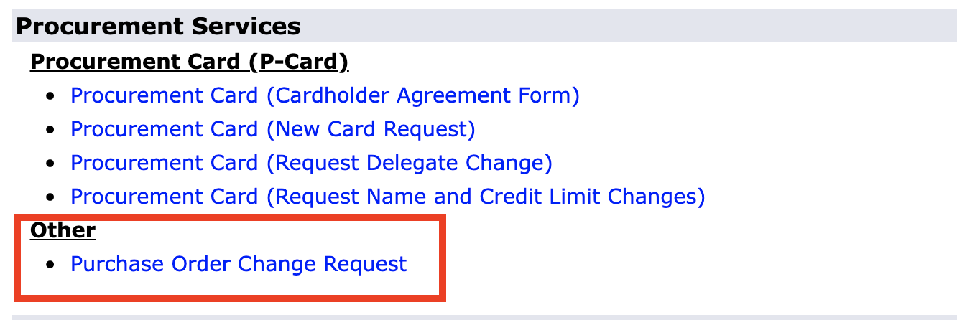Open the Cardholder Agreement Form link

pyautogui.click(x=325, y=95)
